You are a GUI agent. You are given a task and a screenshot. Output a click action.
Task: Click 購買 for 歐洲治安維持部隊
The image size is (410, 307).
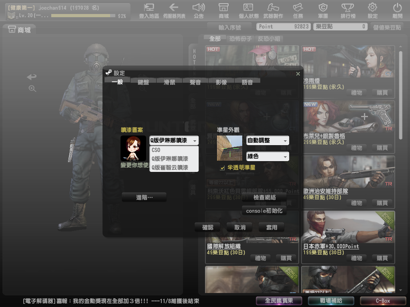[382, 203]
